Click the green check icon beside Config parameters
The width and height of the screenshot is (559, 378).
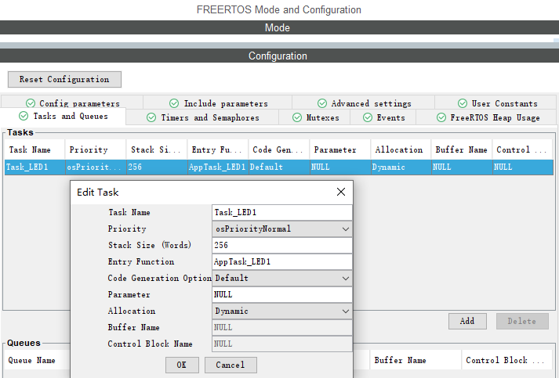[31, 103]
